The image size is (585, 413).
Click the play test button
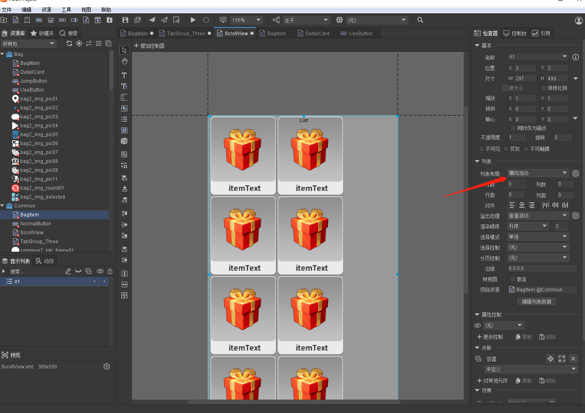(193, 20)
